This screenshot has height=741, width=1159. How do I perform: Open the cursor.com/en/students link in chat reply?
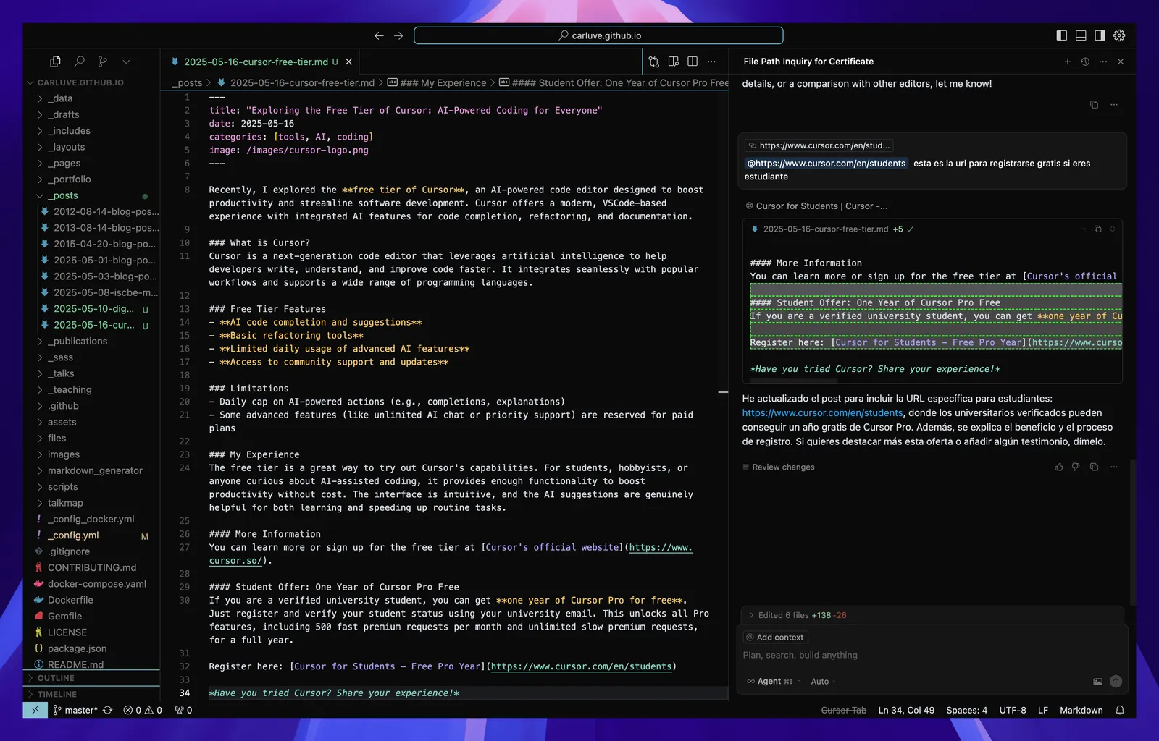pyautogui.click(x=822, y=413)
